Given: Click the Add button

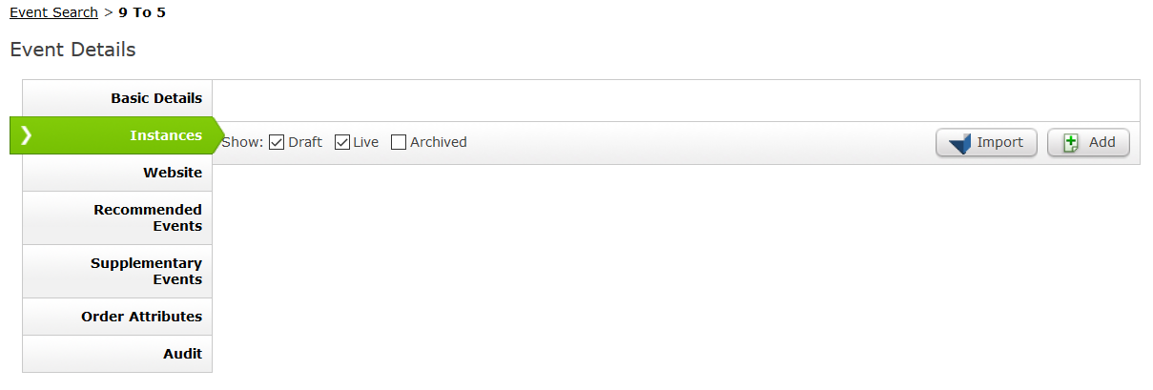Looking at the screenshot, I should [1088, 143].
